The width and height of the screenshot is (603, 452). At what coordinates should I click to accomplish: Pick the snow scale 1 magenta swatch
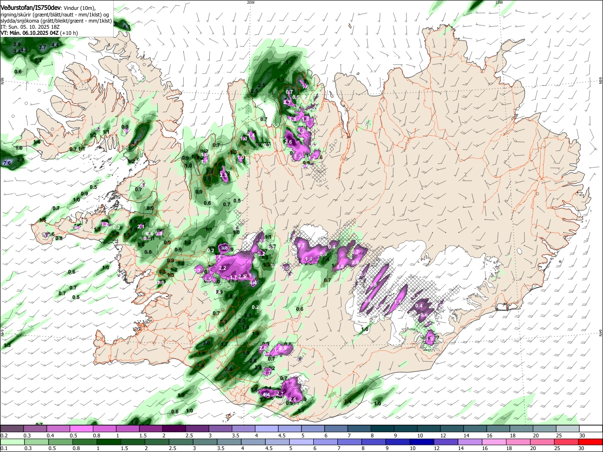coord(127,429)
